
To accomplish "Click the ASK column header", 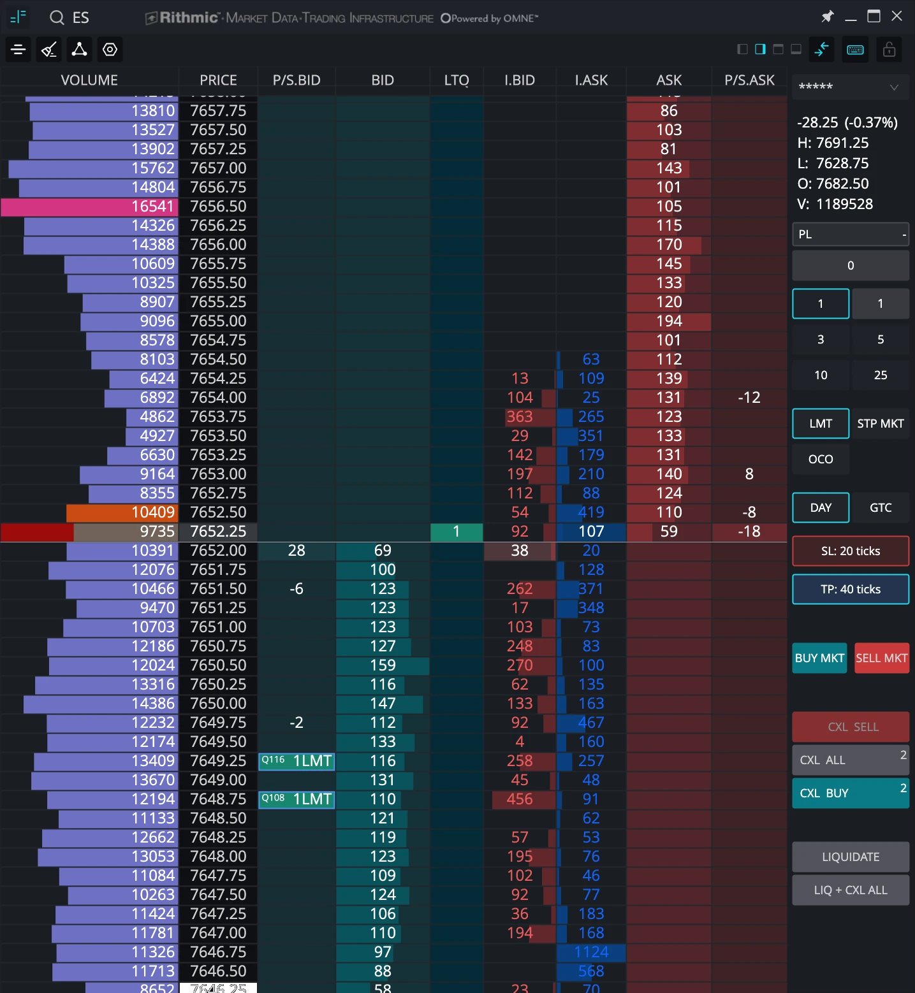I will [669, 80].
